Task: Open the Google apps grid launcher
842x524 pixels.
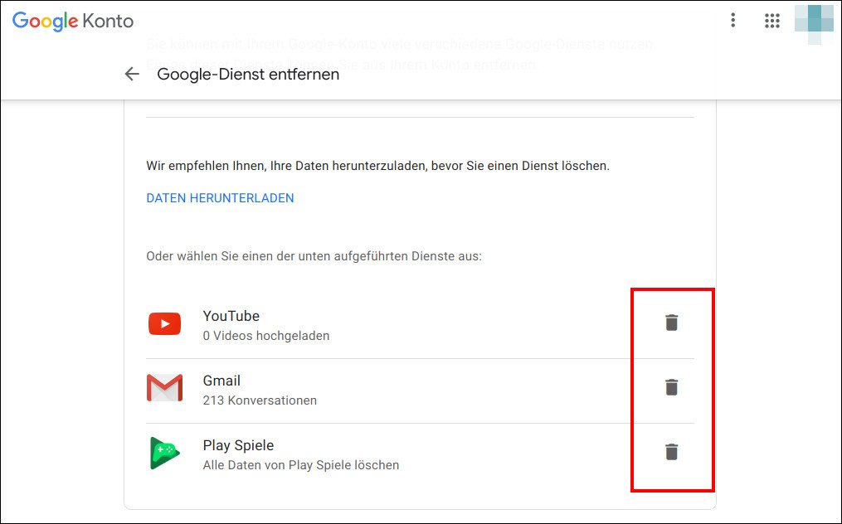Action: (771, 21)
